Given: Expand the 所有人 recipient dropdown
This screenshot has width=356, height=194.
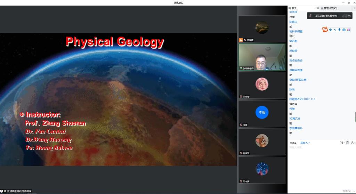Looking at the screenshot, I should point(305,143).
